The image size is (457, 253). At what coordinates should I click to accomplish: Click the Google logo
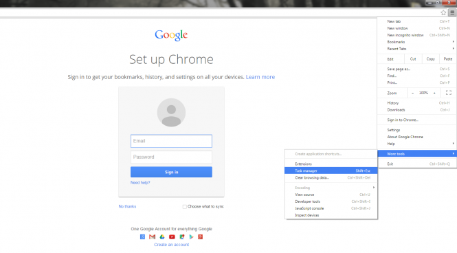171,35
